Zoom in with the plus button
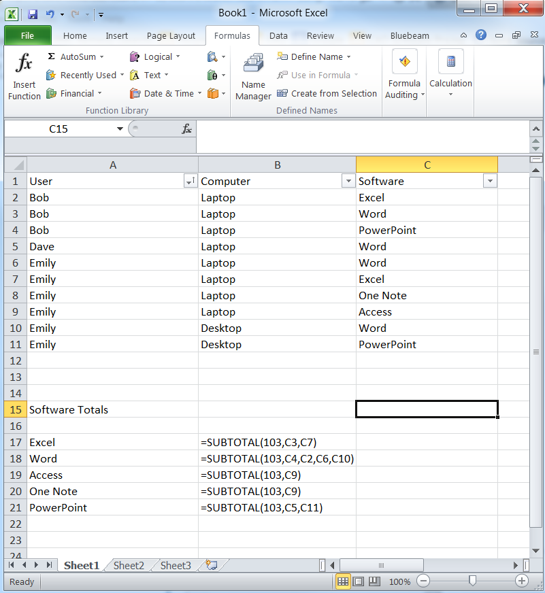This screenshot has width=545, height=593. click(522, 581)
